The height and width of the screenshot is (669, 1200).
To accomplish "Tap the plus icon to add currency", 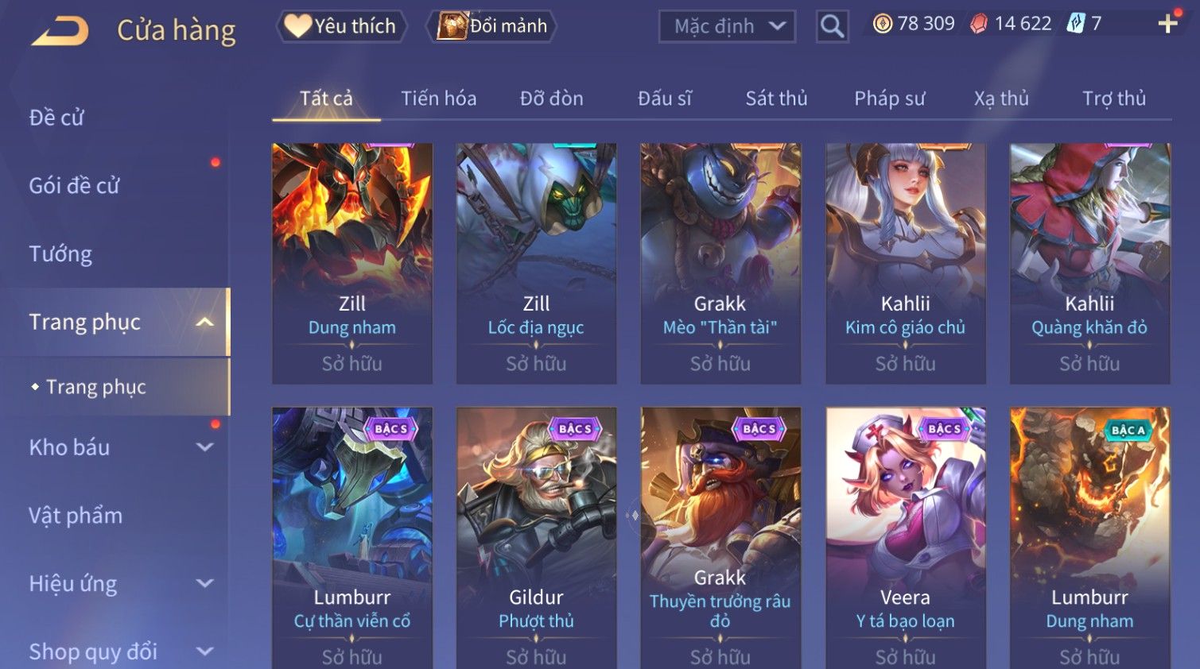I will point(1167,24).
